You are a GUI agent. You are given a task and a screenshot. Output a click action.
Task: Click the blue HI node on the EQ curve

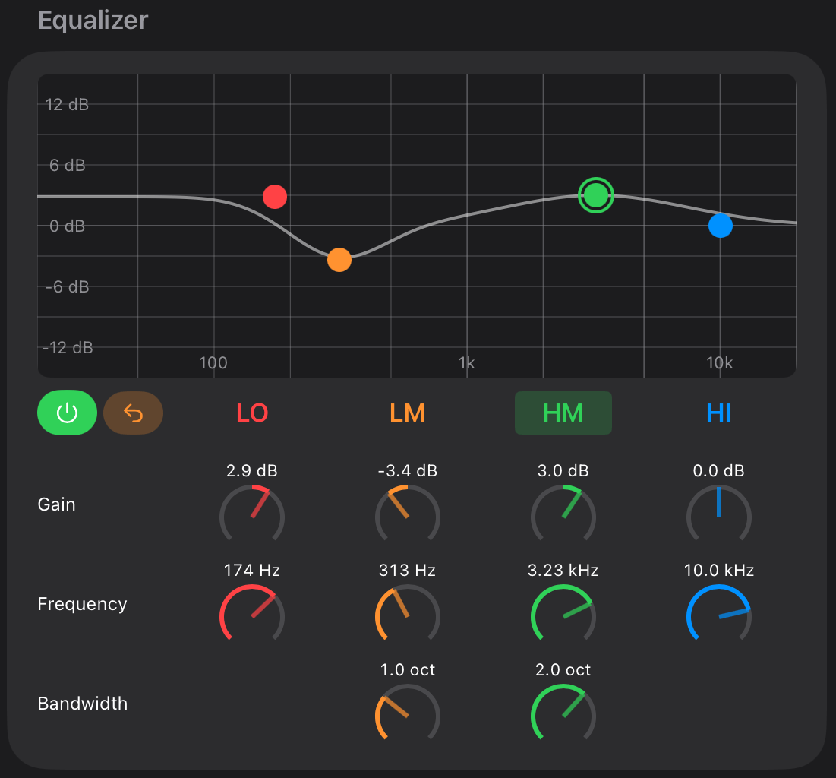(721, 226)
